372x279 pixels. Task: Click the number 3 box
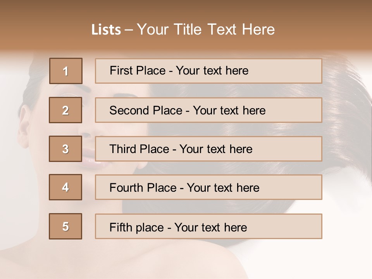coord(66,149)
